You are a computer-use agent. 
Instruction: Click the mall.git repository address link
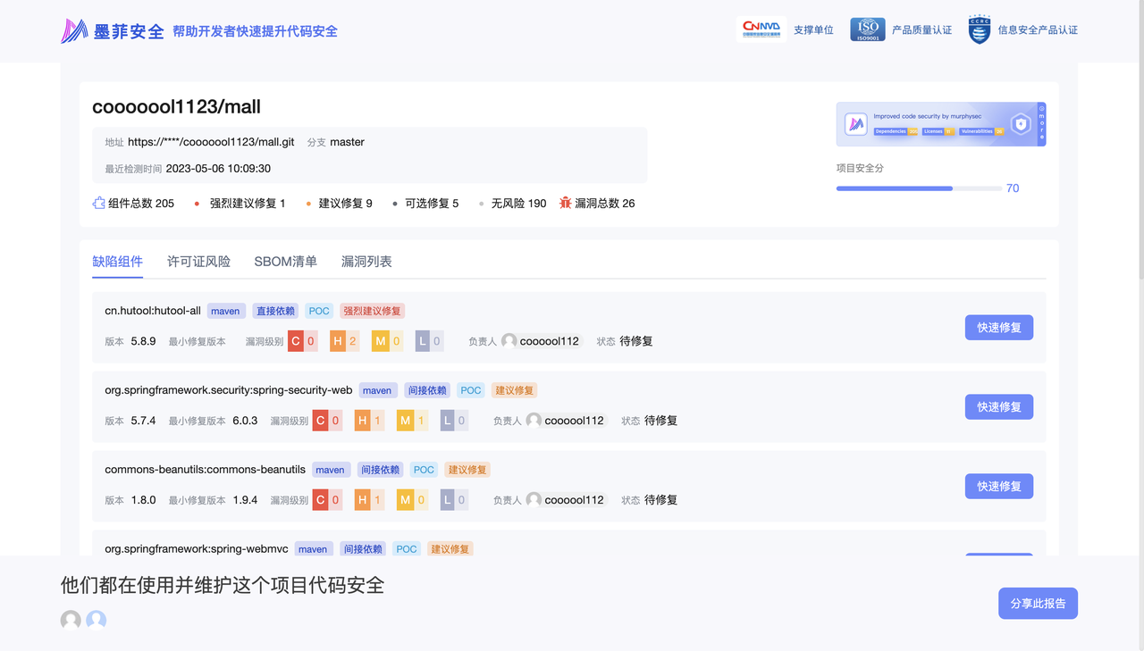(211, 142)
